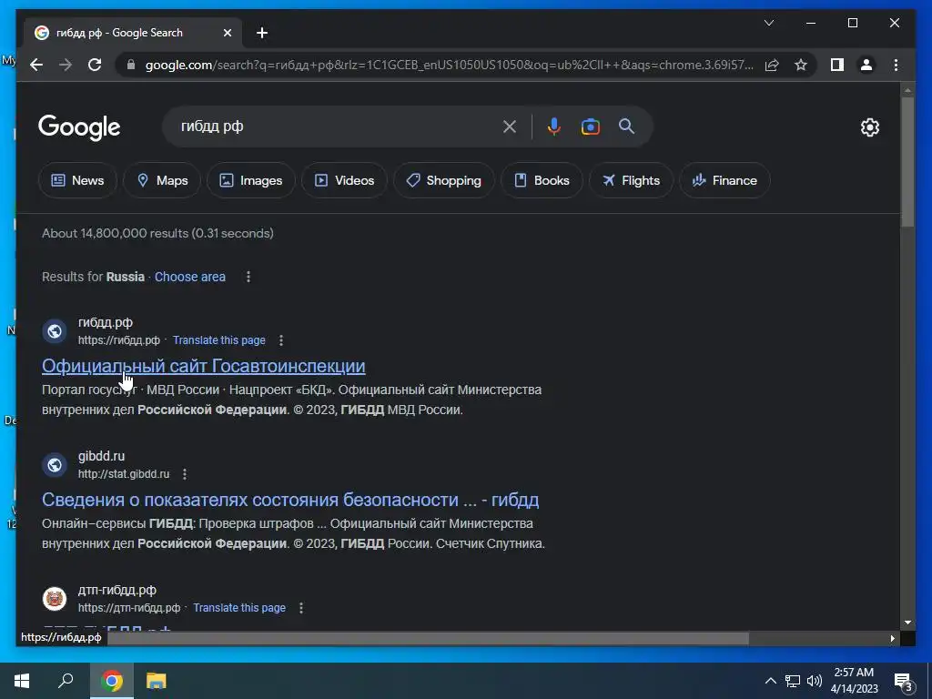The width and height of the screenshot is (932, 699).
Task: Click the magnifier search button
Action: (626, 126)
